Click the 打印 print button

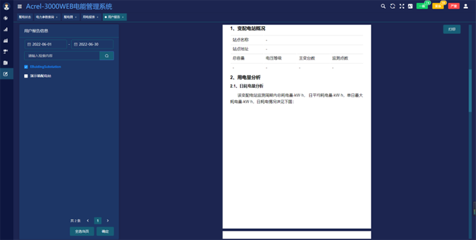452,29
